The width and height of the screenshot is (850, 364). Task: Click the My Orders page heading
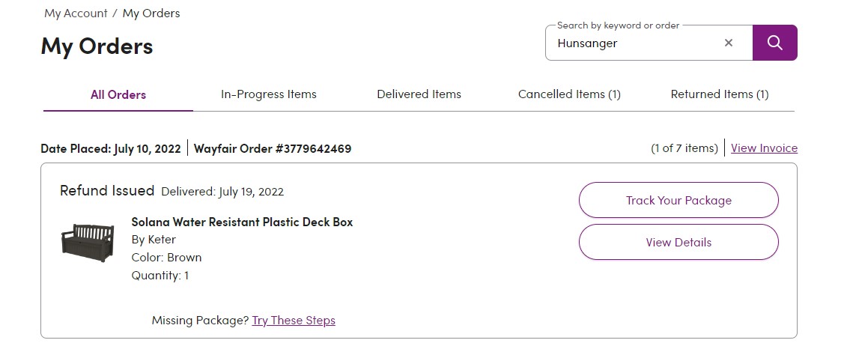click(97, 46)
